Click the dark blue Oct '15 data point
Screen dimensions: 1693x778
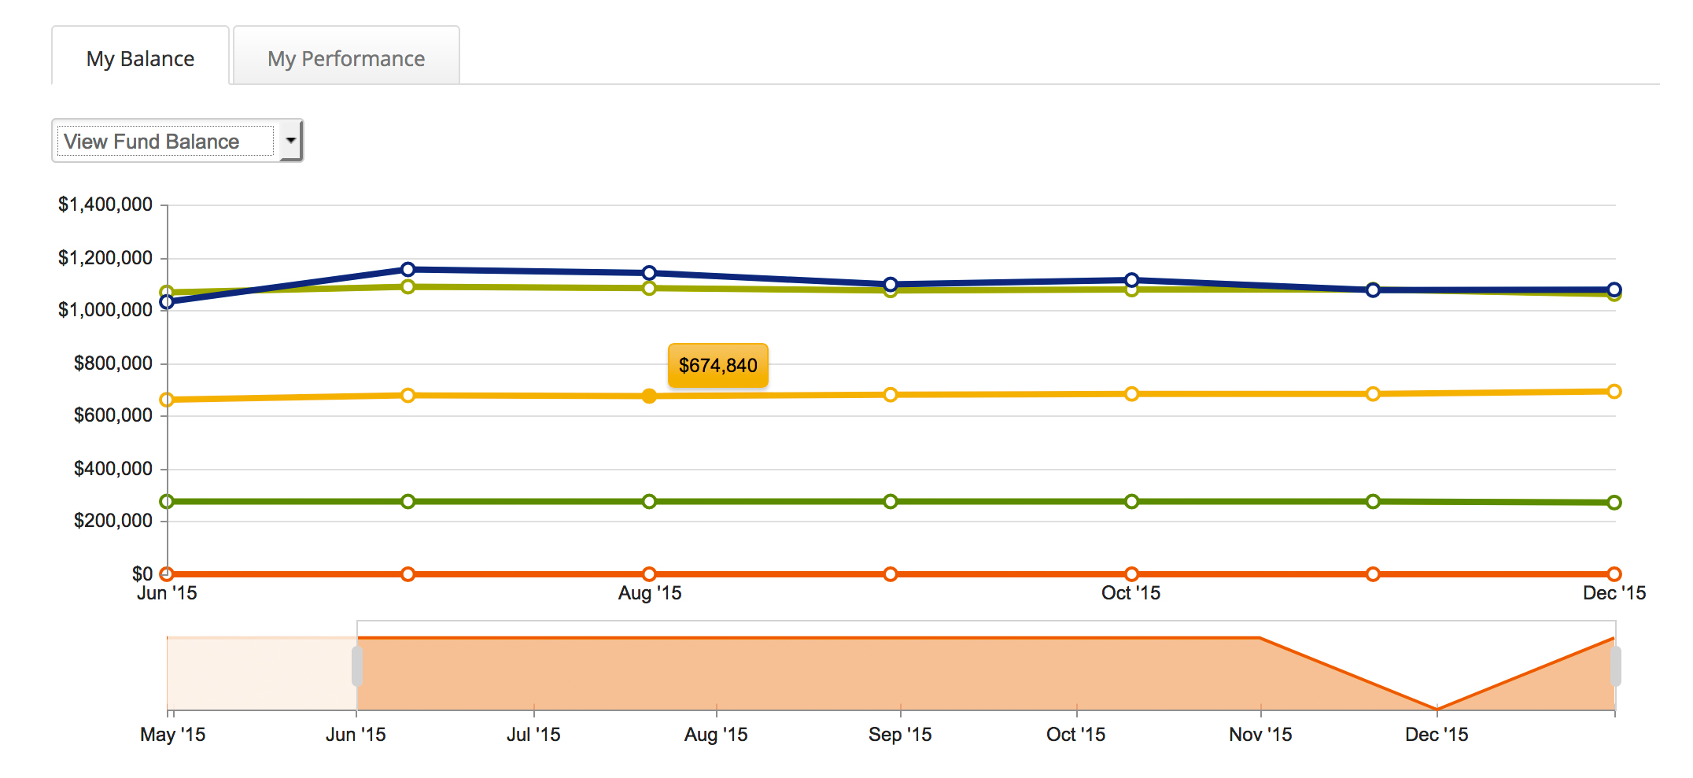tap(1131, 280)
